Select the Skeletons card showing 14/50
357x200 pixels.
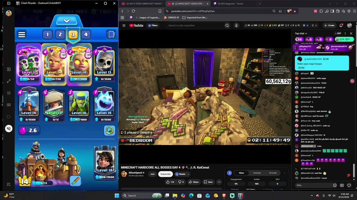pyautogui.click(x=29, y=64)
